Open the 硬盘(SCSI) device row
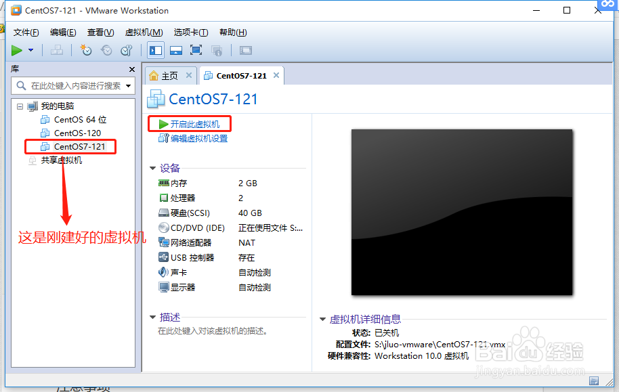 coord(232,213)
